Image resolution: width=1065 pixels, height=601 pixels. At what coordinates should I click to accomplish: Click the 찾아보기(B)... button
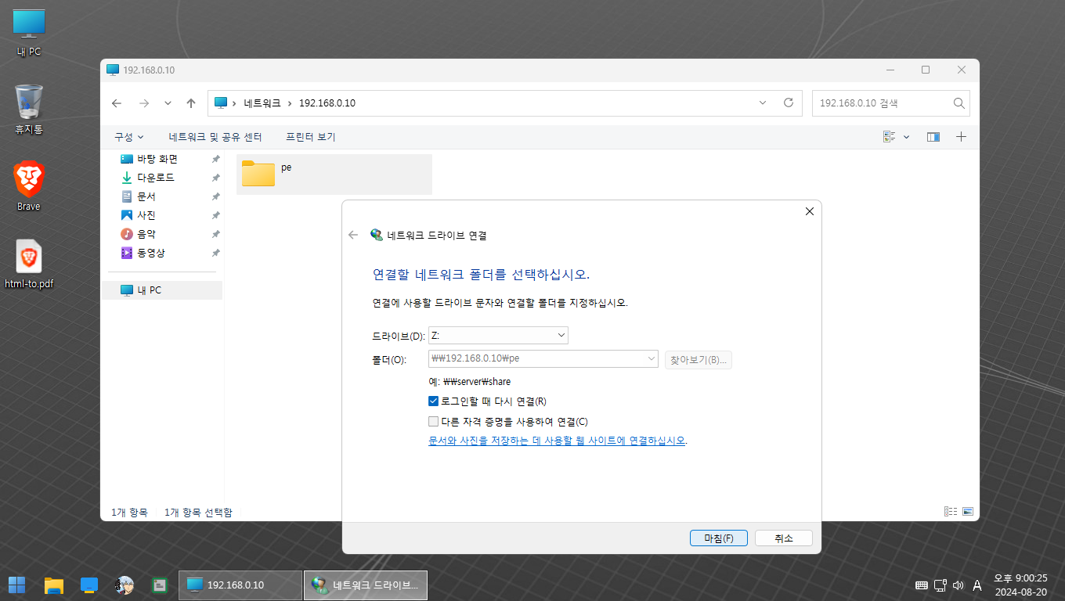pos(698,360)
